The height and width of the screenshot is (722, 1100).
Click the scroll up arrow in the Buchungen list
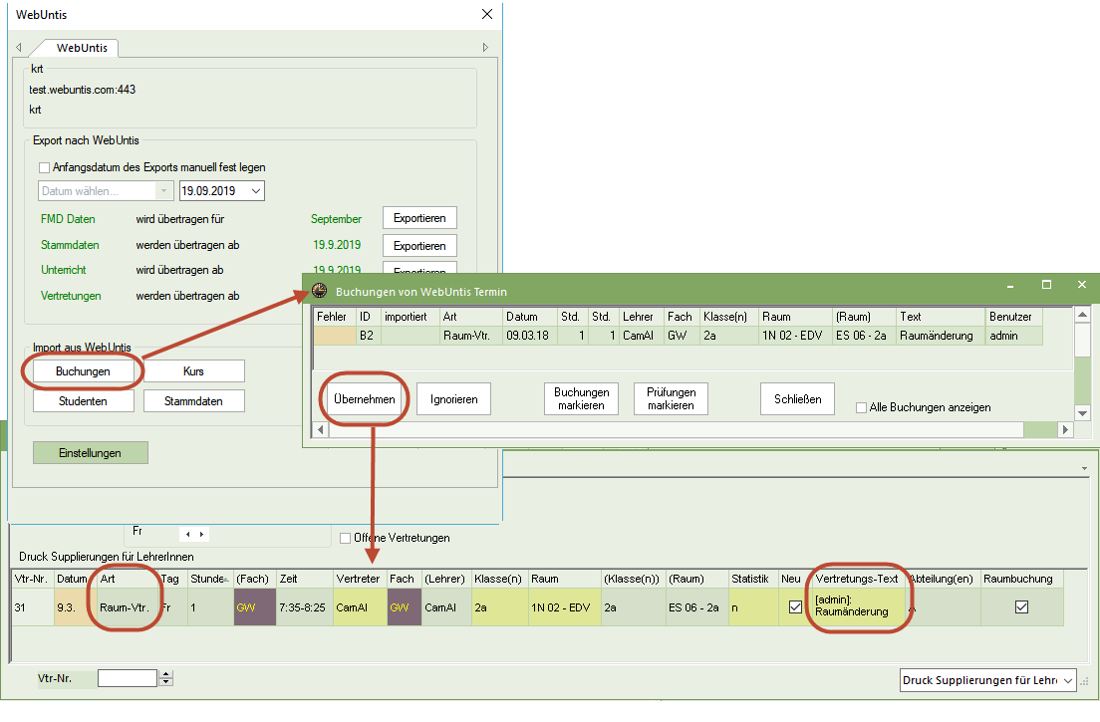coord(1082,315)
